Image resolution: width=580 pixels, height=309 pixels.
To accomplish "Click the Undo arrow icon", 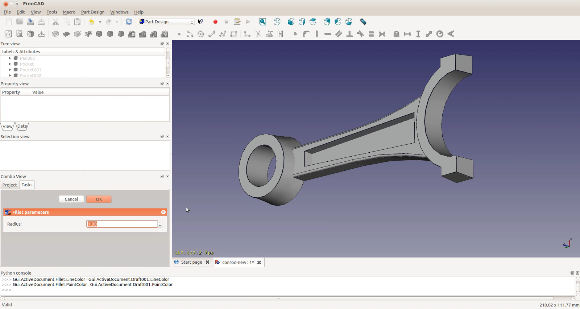I will click(91, 22).
